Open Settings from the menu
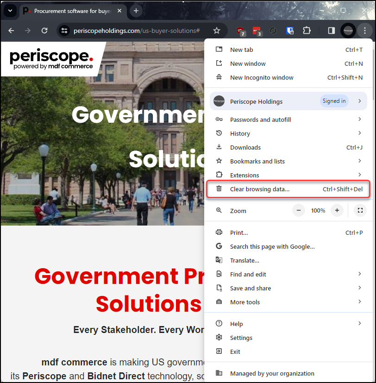 288,338
